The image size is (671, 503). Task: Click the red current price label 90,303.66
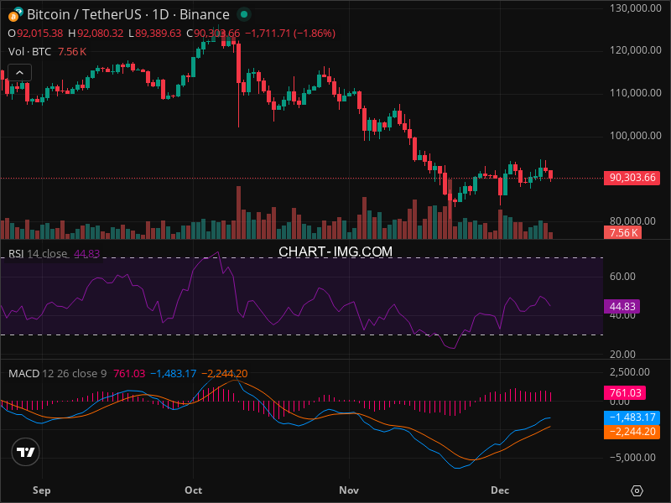click(633, 178)
